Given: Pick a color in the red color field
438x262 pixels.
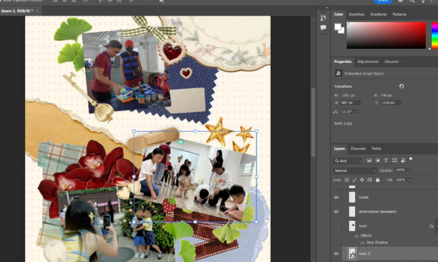Looking at the screenshot, I should click(x=386, y=35).
